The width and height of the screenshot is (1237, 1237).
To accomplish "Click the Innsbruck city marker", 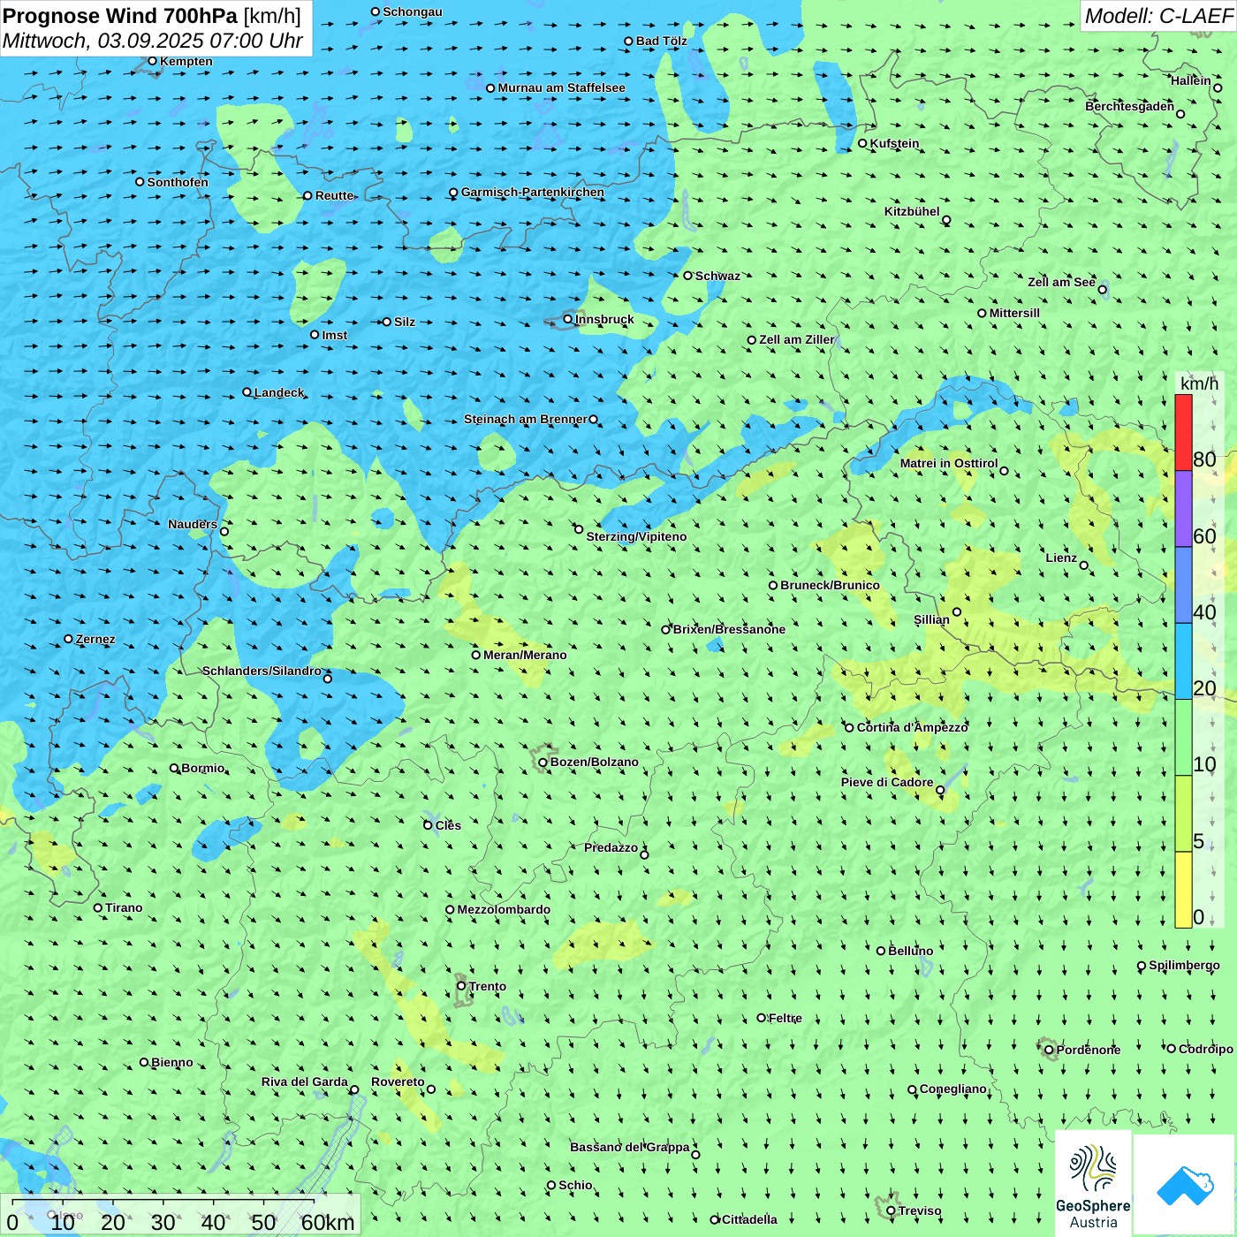I will [568, 319].
